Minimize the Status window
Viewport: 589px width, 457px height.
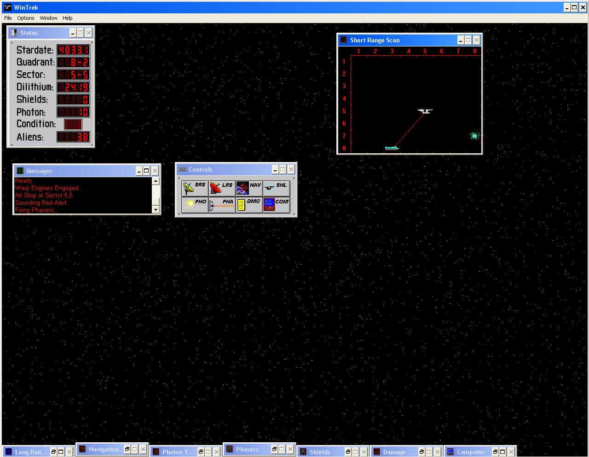point(72,33)
